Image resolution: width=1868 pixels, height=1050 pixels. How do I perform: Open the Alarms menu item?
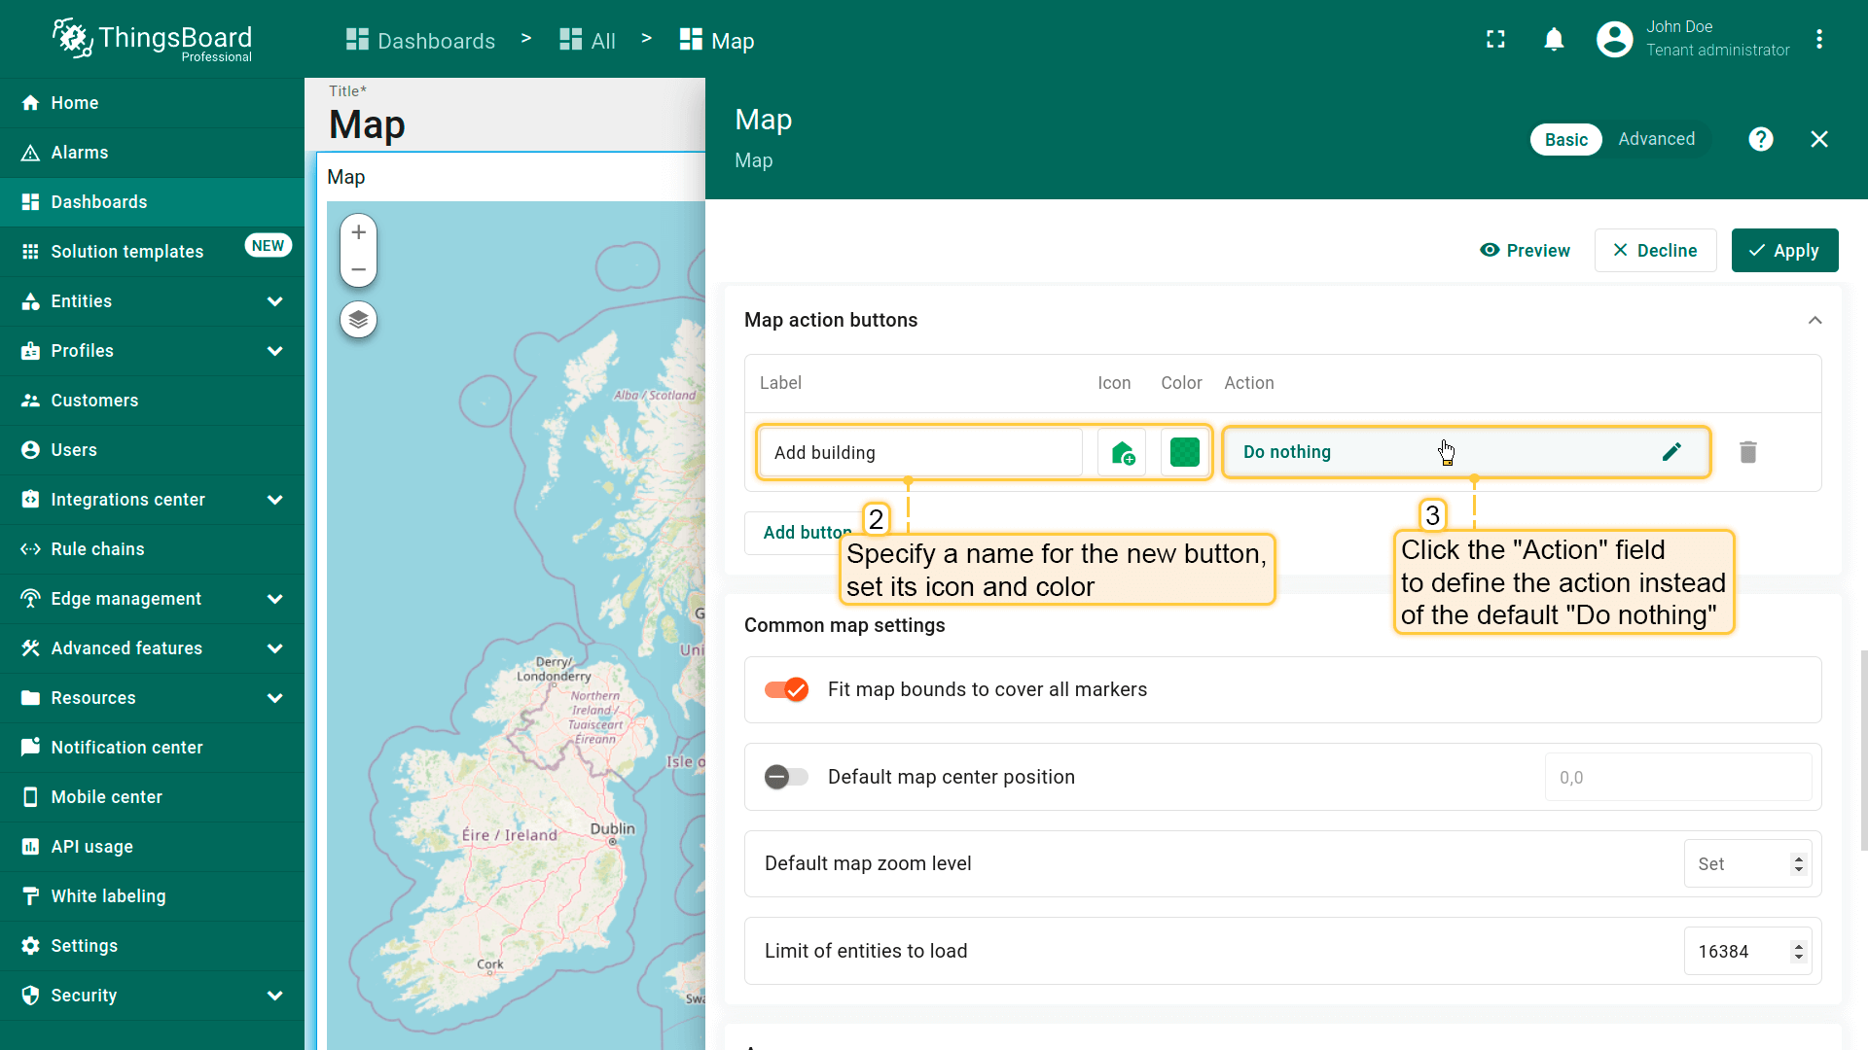(x=80, y=153)
